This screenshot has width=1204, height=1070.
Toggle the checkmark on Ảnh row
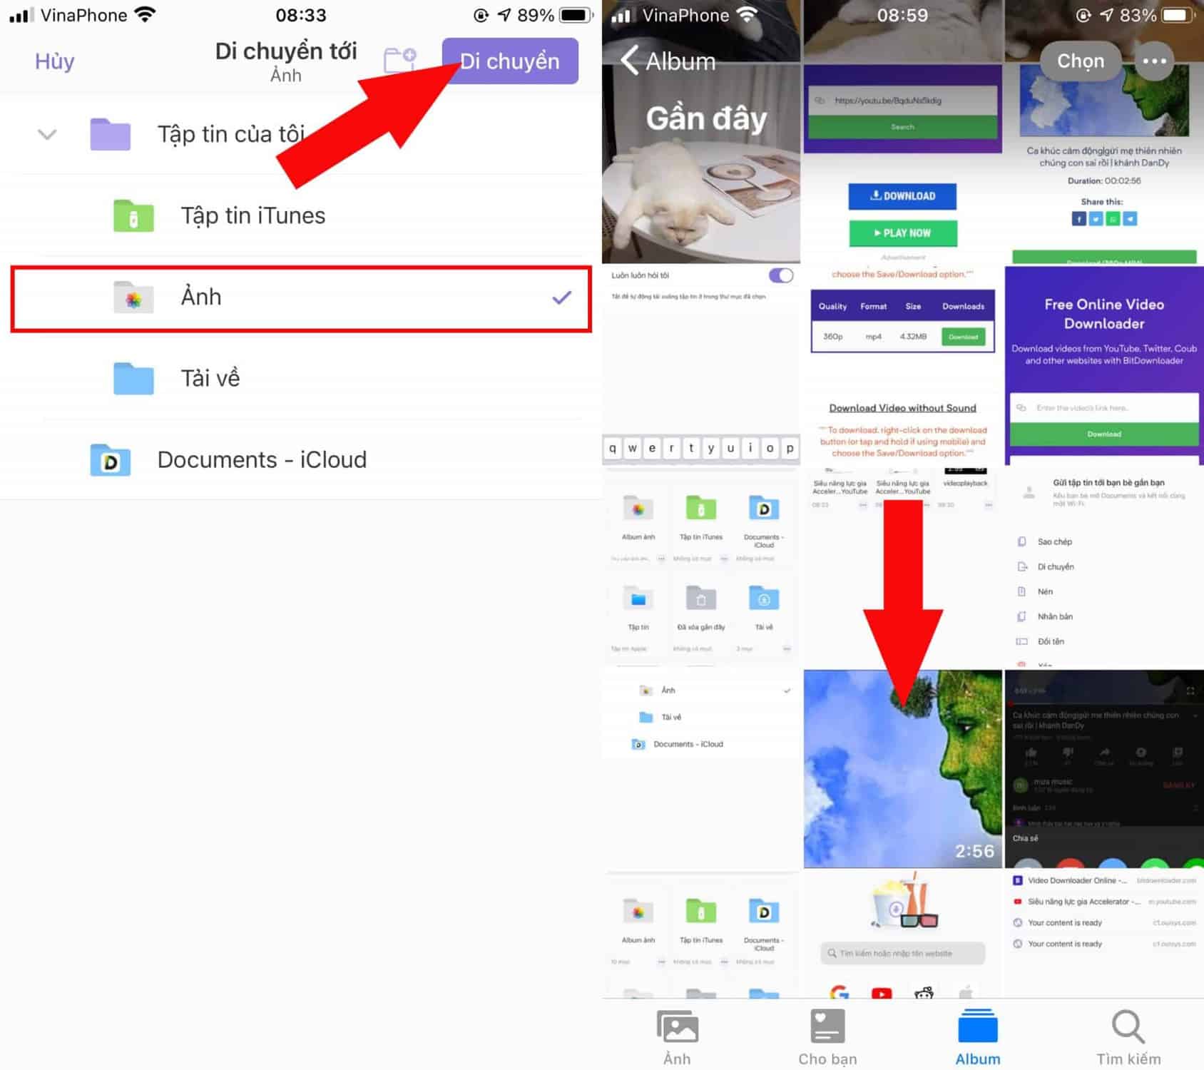[561, 297]
